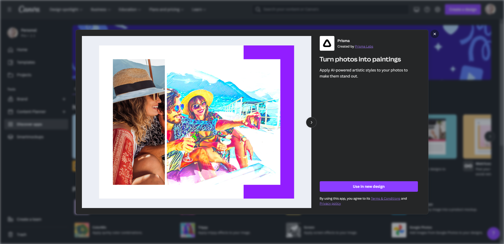The image size is (504, 244).
Task: Click the purple help button bottom right
Action: pos(493,233)
